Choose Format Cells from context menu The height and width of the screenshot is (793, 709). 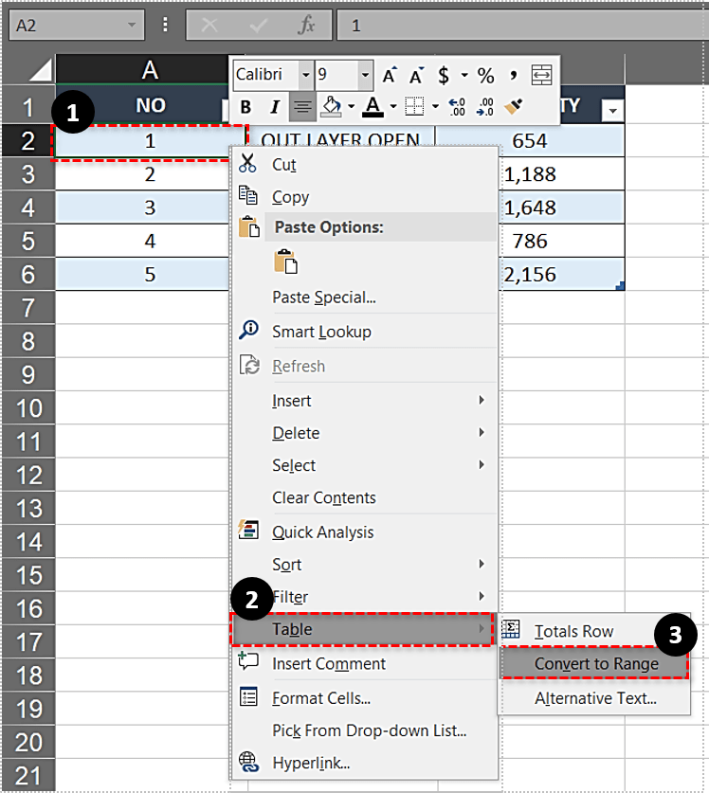pyautogui.click(x=320, y=698)
